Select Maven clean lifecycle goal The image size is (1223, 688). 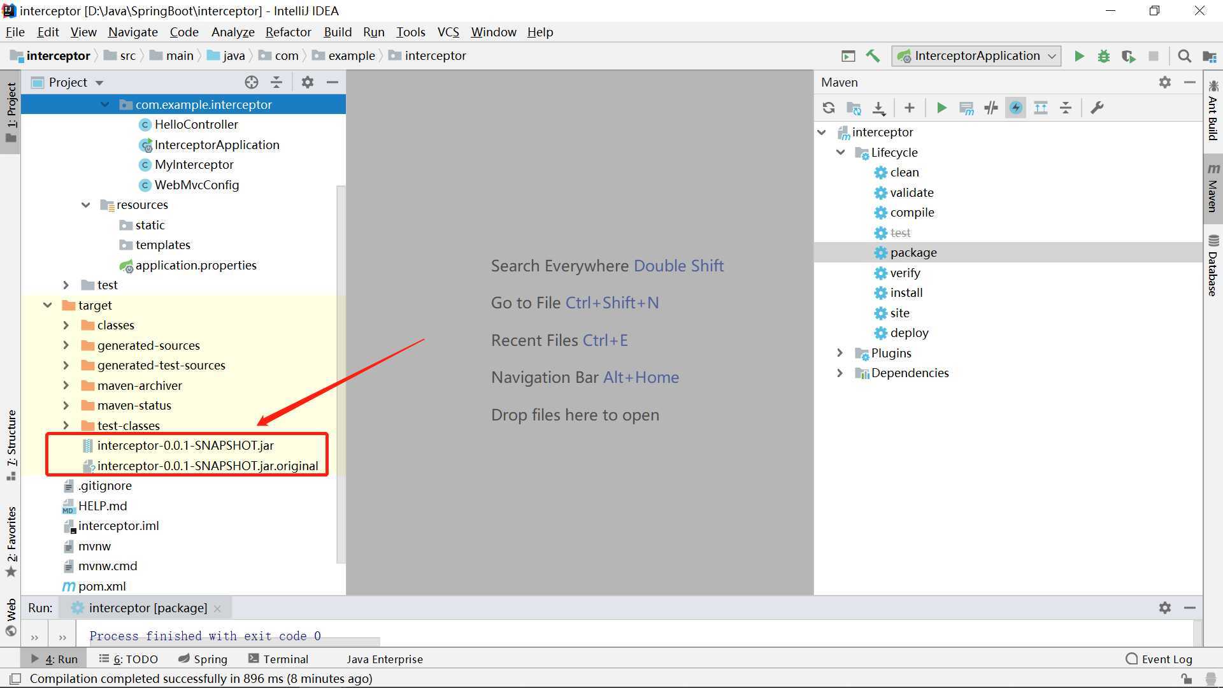(904, 172)
